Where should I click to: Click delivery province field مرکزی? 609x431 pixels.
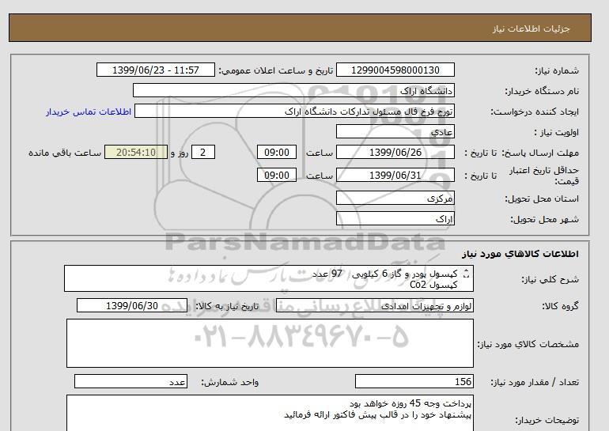pos(395,198)
